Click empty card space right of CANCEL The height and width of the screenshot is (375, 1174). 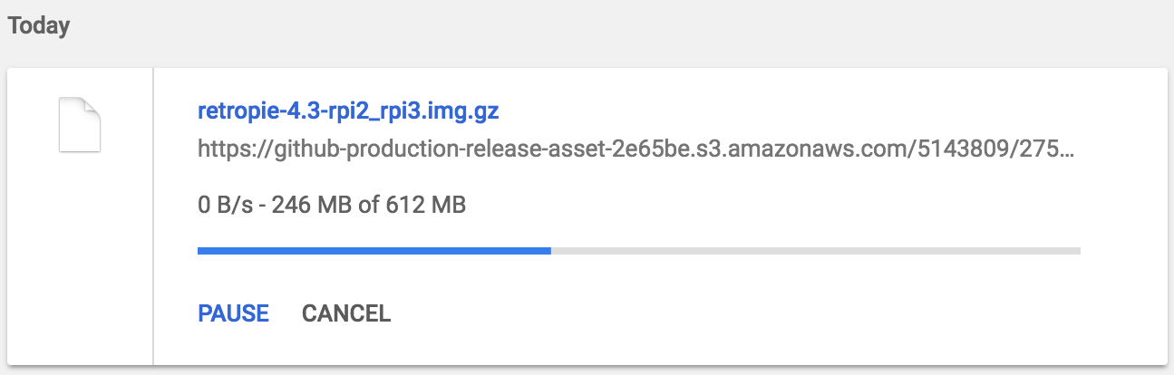725,313
